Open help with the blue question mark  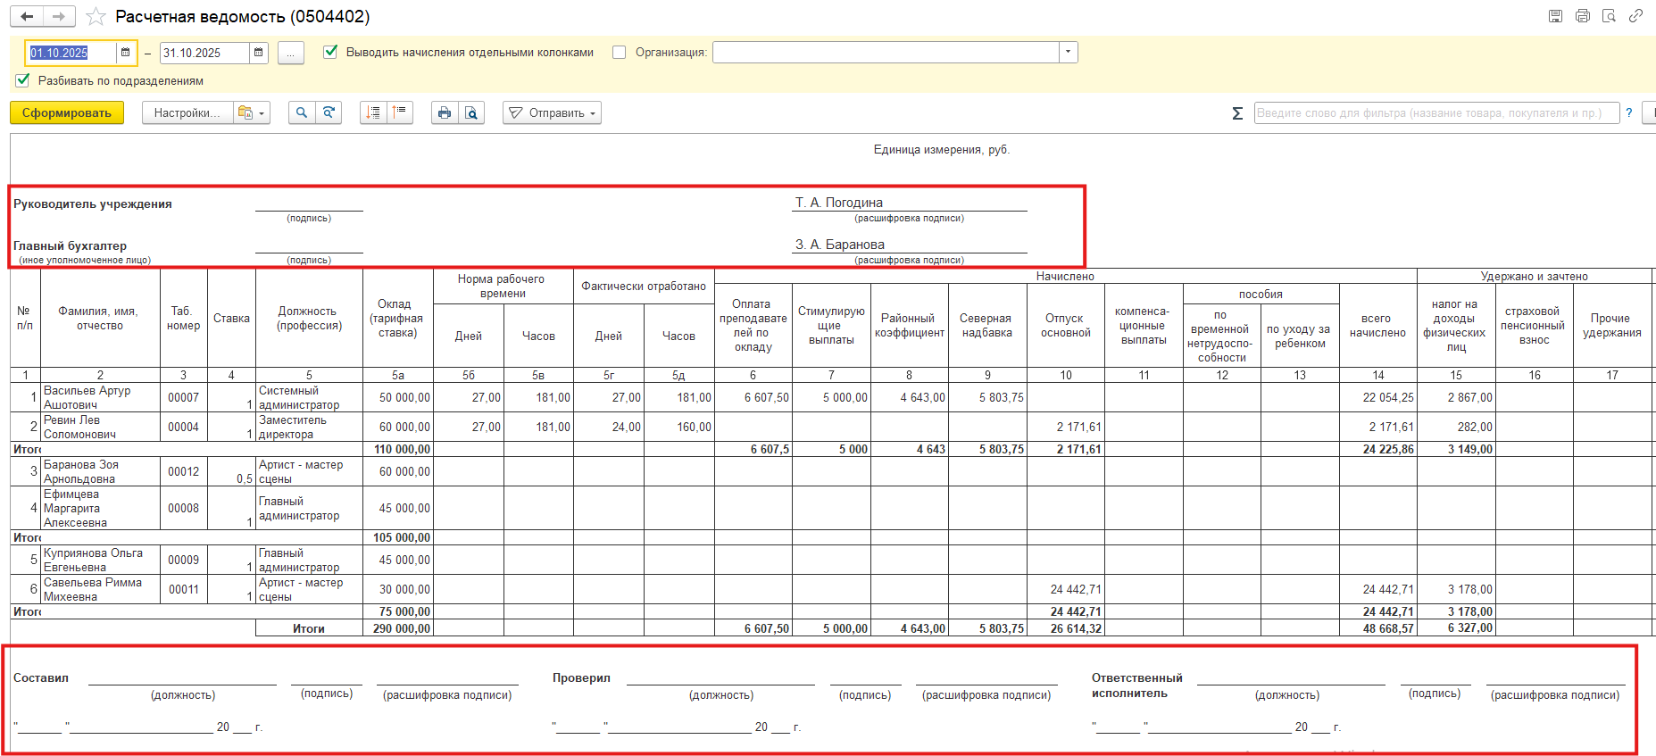[1629, 112]
